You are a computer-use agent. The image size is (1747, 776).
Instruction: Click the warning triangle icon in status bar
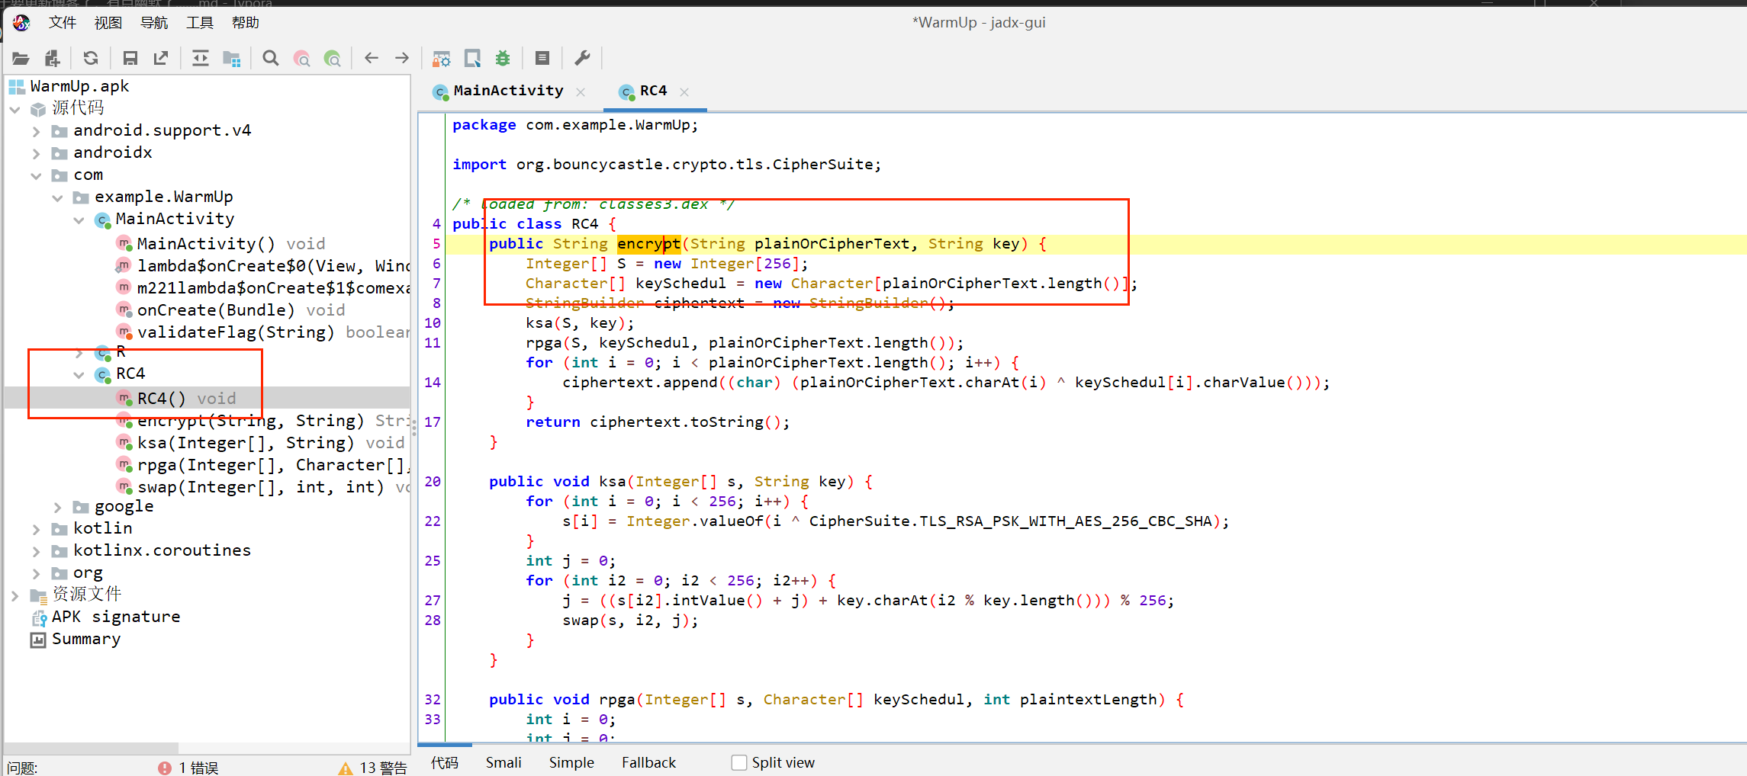346,768
